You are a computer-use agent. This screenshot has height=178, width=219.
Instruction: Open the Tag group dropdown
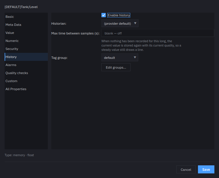120,57
